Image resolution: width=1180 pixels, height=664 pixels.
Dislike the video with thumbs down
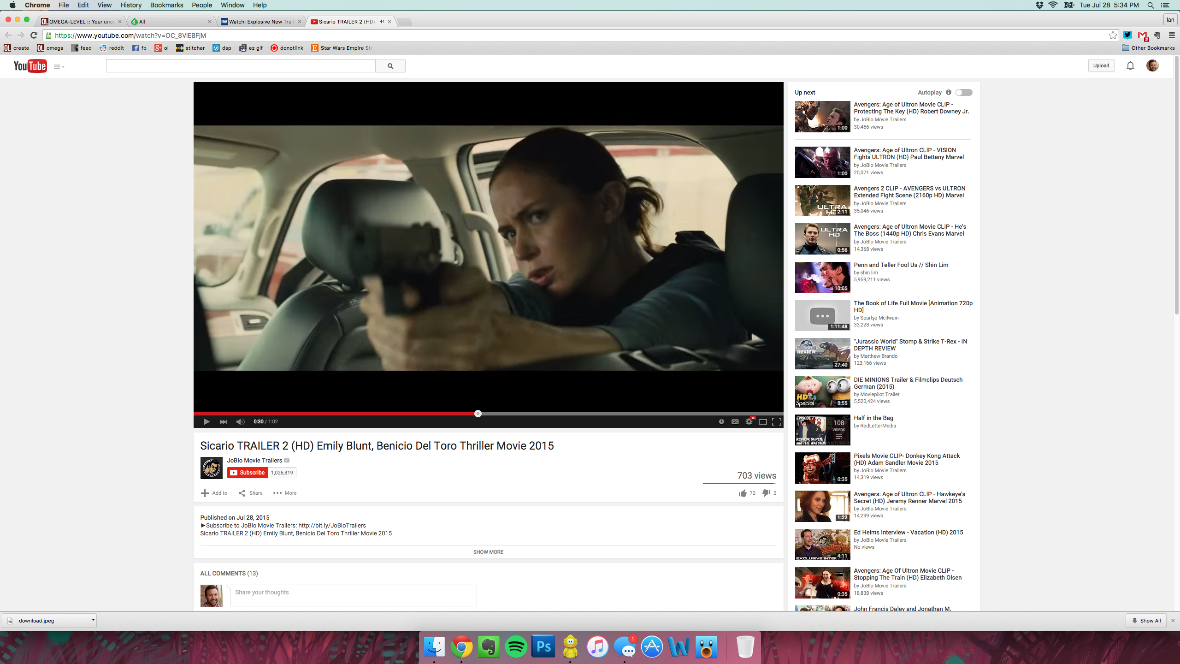click(x=766, y=493)
